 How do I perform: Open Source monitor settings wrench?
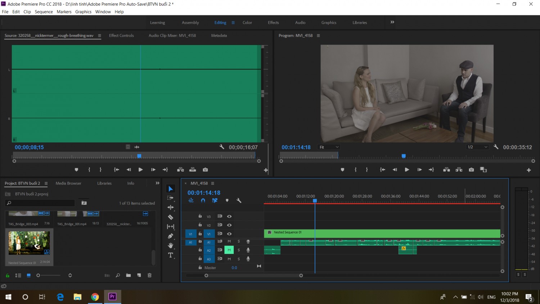222,147
